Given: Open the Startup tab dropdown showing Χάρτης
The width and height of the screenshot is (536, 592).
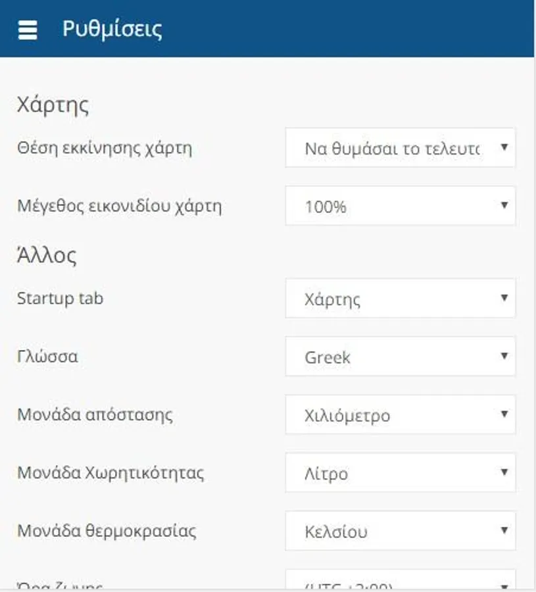Looking at the screenshot, I should pos(400,299).
